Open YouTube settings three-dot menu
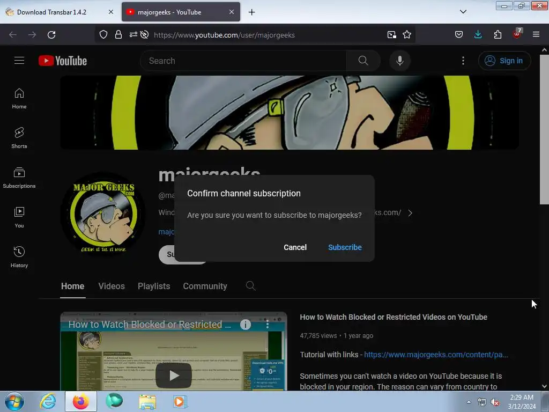Screen dimensions: 549x412 tap(463, 61)
